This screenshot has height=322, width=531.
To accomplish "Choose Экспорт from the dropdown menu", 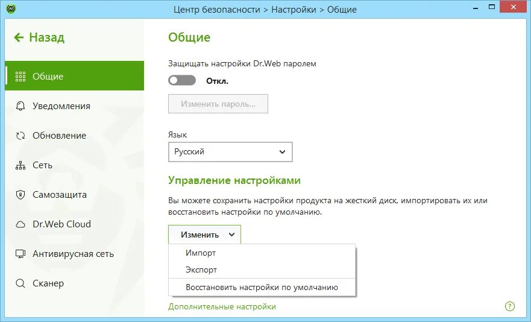I will pos(262,270).
